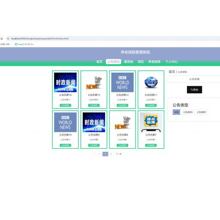Open the 焦点新闻 image of 公告名称7
The height and width of the screenshot is (220, 220).
coord(151,122)
